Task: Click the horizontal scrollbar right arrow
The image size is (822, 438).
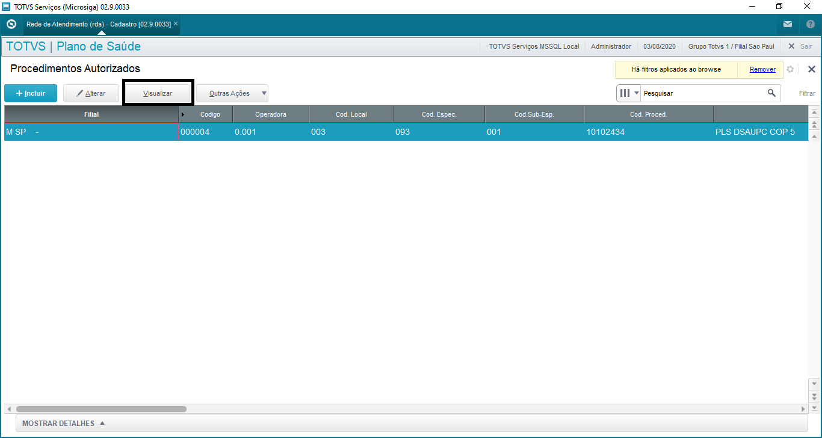Action: (803, 409)
